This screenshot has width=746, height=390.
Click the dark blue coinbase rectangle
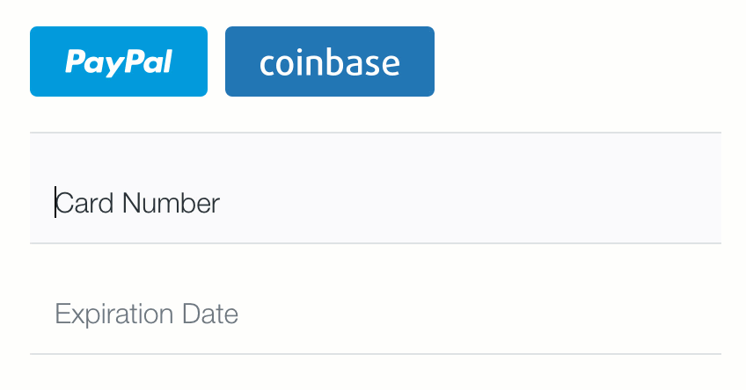point(330,61)
